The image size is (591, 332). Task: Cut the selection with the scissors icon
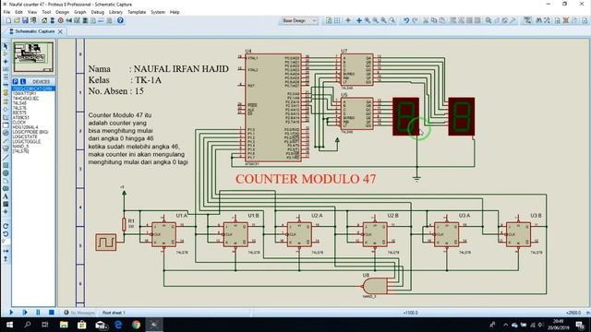pos(426,20)
